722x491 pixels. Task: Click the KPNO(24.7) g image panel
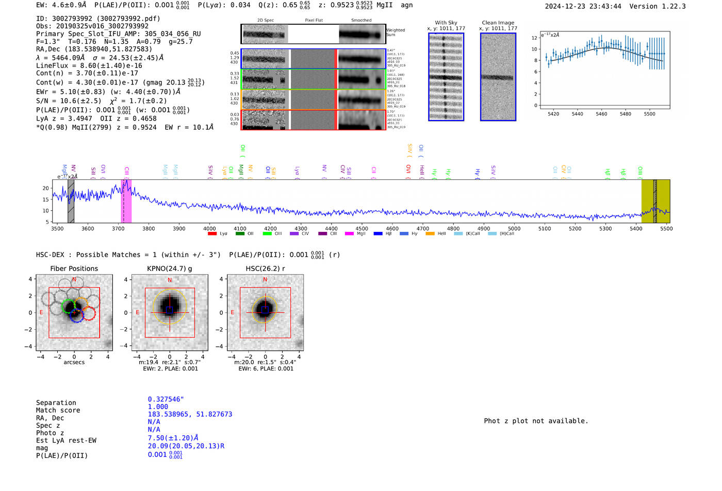coord(170,313)
